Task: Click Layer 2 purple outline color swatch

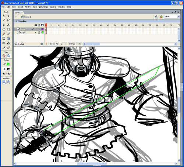Action: click(x=42, y=29)
